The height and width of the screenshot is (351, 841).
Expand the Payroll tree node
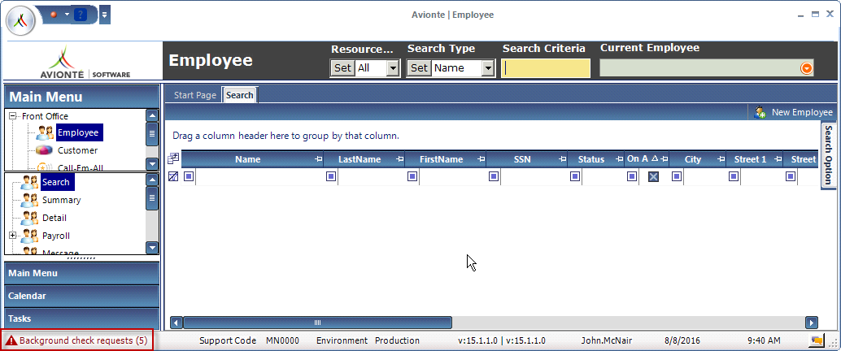(13, 236)
